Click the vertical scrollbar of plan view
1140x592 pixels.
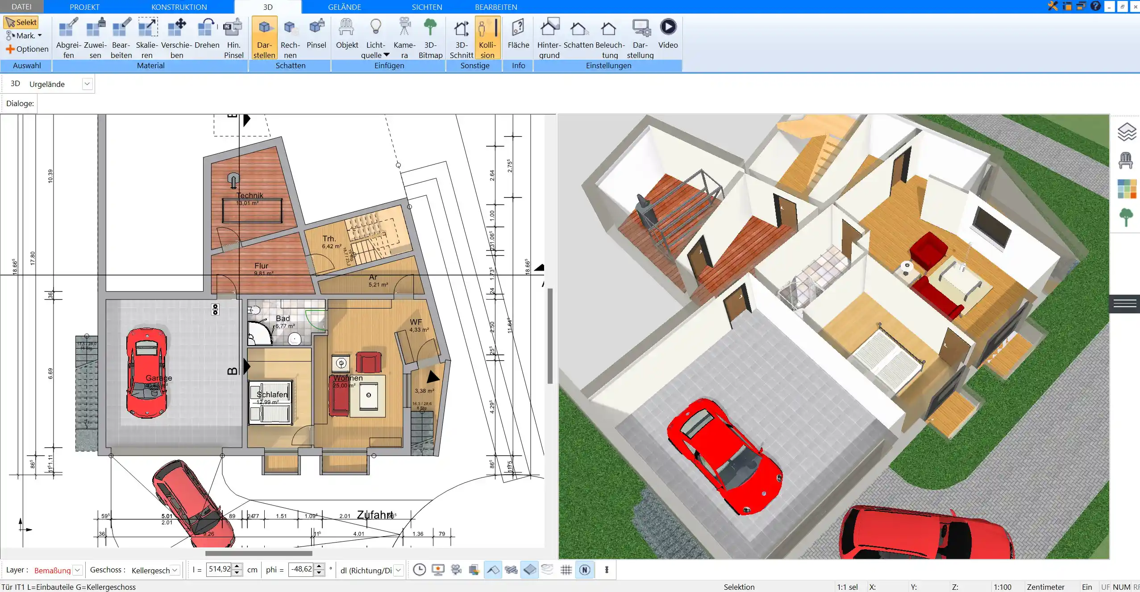550,336
